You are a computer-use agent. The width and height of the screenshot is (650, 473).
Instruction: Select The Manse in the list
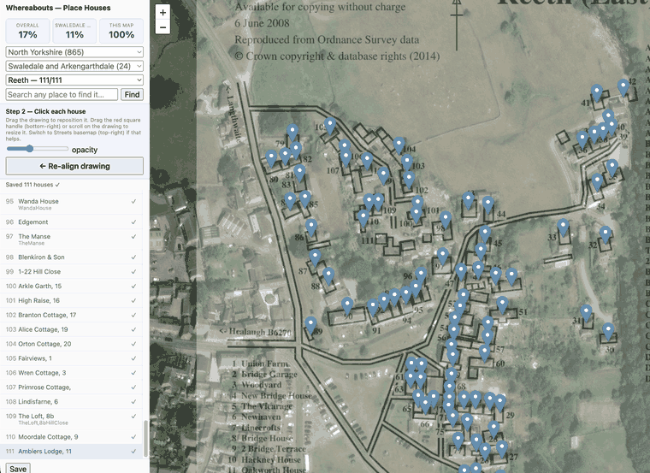pos(71,239)
